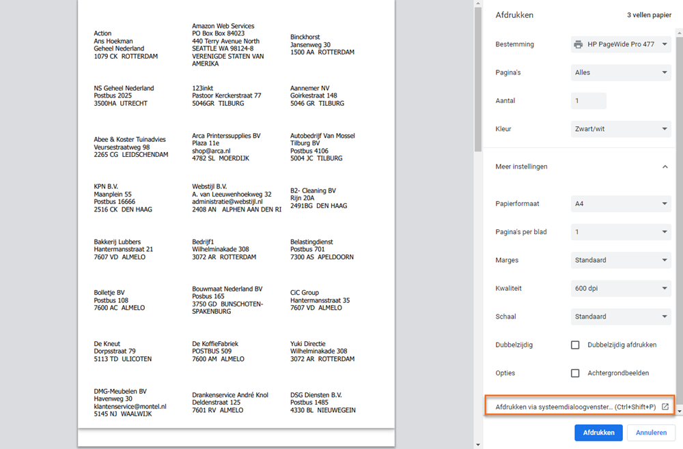Click the De KoffieFabriek address label
Viewport: 683px width, 449px height.
pos(219,351)
